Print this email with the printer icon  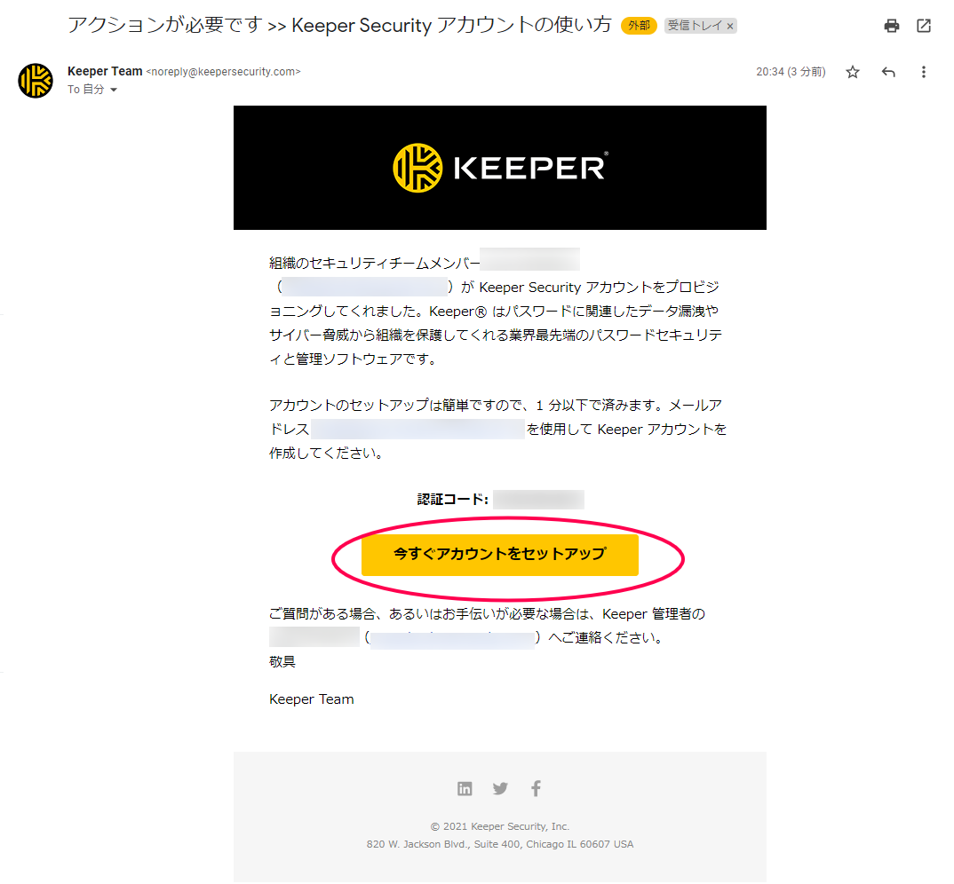coord(891,26)
